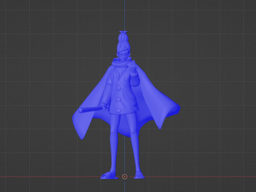Screen dimensions: 256x192
Task: Click the 3D cursor between the feet
Action: (125, 177)
